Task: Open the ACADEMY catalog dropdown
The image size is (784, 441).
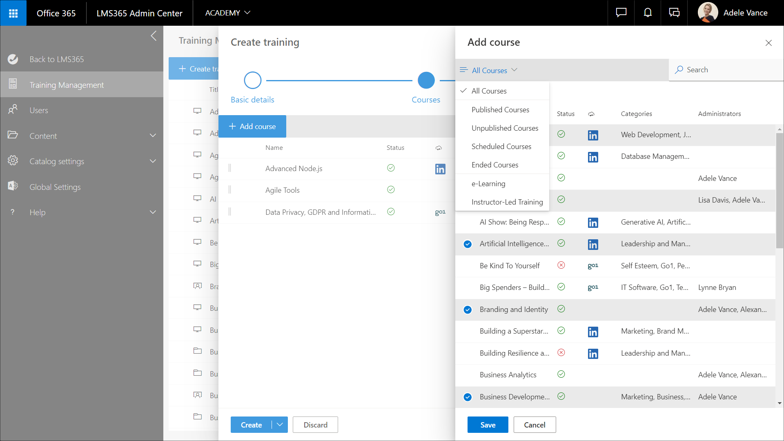Action: pyautogui.click(x=227, y=13)
